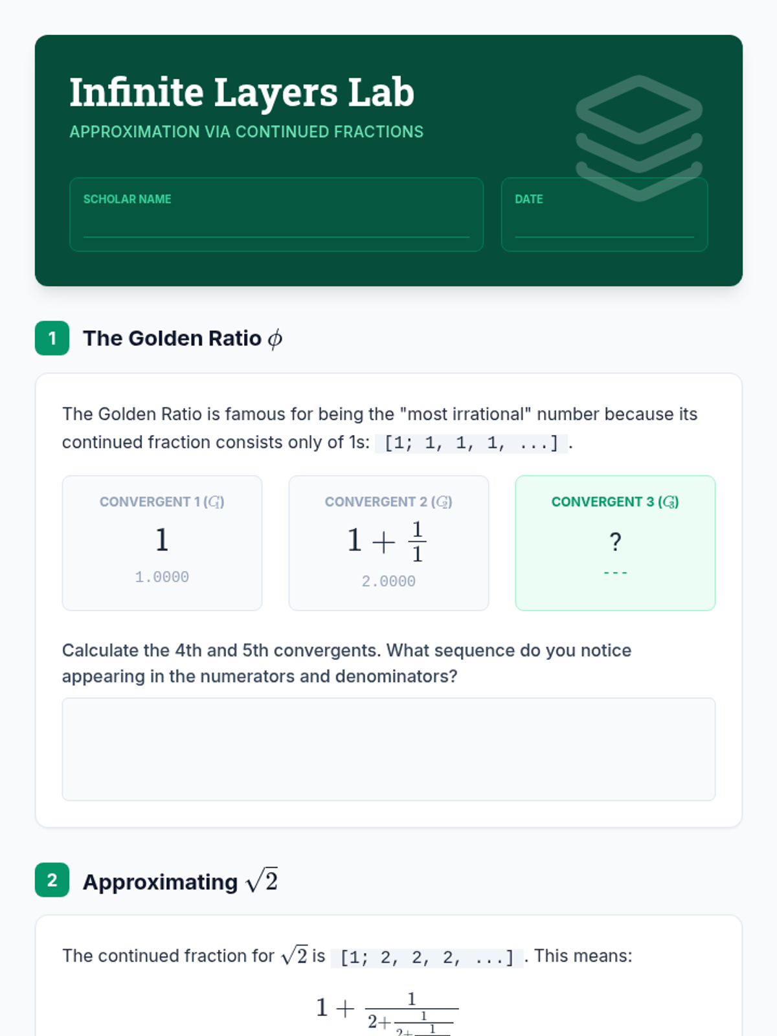
Task: Focus the Date input field
Action: click(x=603, y=225)
